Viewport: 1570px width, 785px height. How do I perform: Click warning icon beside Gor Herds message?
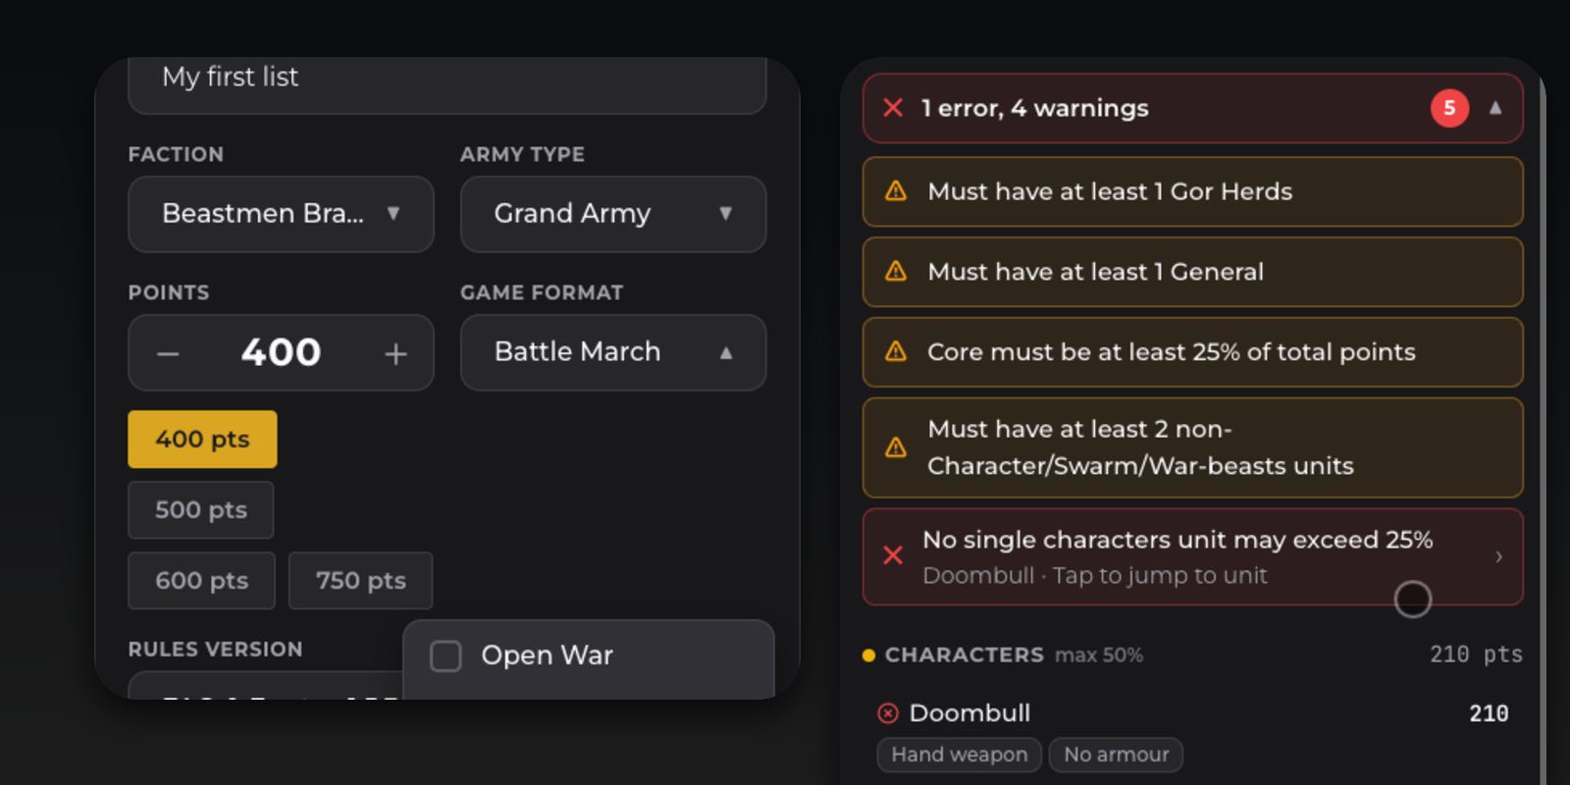896,191
